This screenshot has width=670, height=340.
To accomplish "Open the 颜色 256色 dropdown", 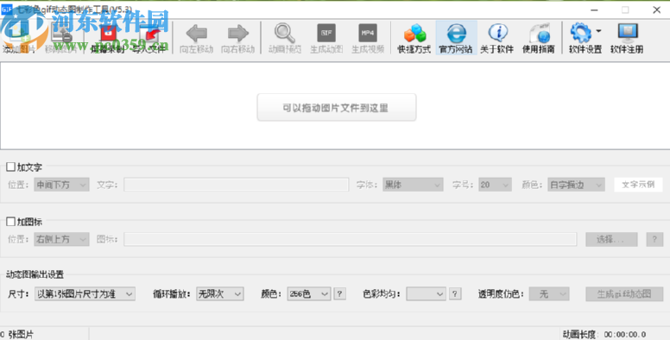I will click(309, 294).
